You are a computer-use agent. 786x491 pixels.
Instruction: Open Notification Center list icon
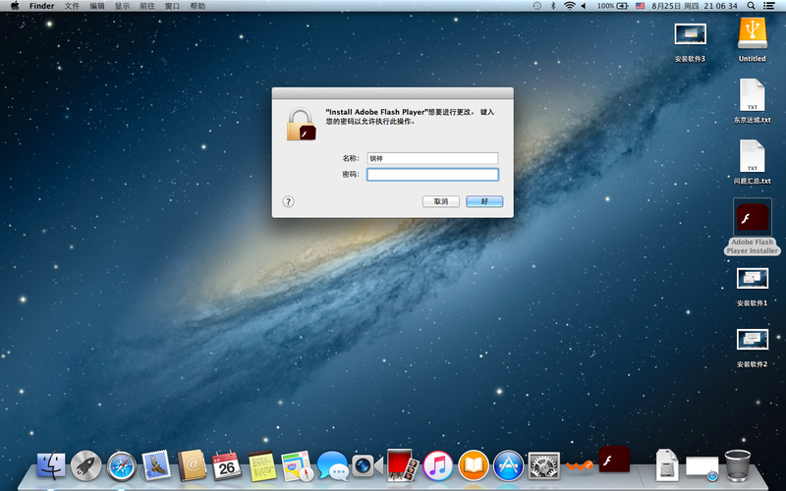pos(768,6)
